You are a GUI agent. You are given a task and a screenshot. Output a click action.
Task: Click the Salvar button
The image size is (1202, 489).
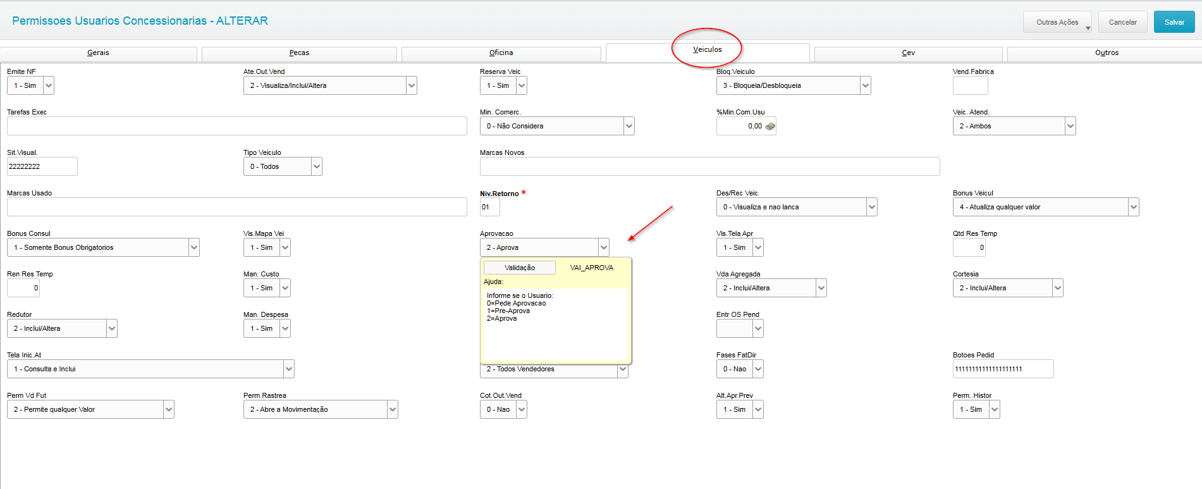coord(1174,22)
